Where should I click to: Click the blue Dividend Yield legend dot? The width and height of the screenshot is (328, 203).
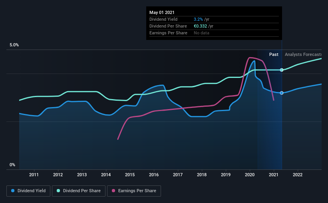tap(13, 191)
